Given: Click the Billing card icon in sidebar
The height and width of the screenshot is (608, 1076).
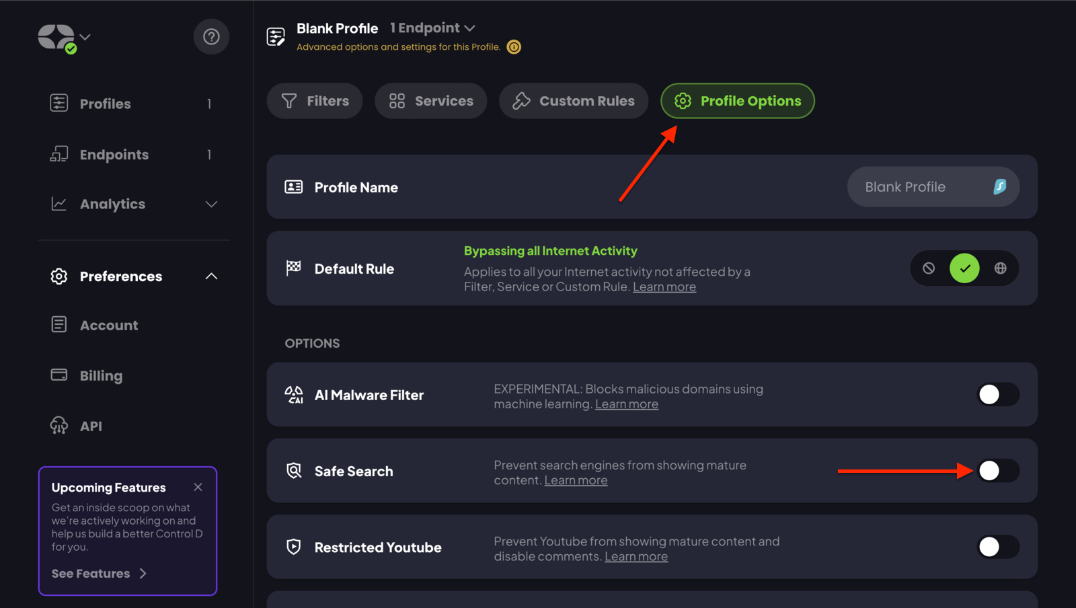Looking at the screenshot, I should click(x=59, y=375).
